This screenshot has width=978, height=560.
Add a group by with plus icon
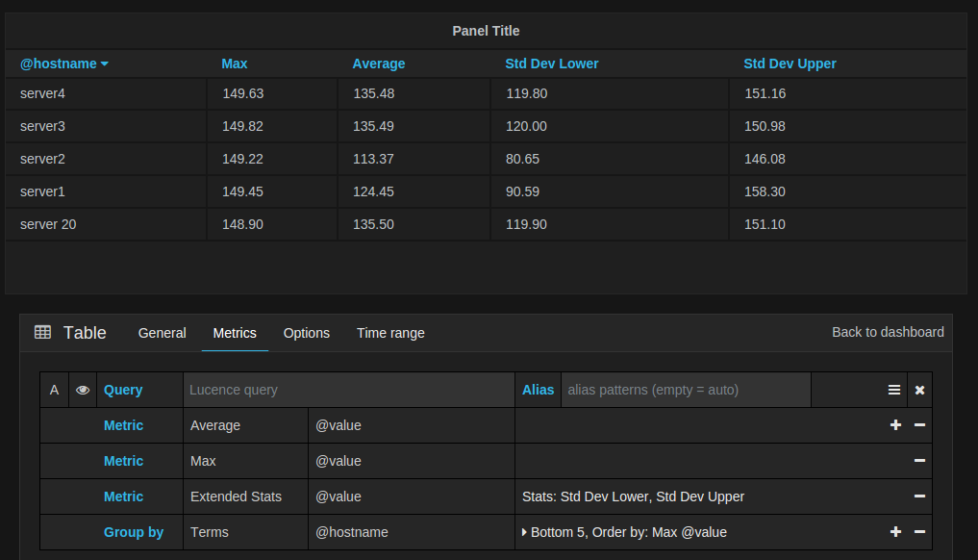click(895, 532)
